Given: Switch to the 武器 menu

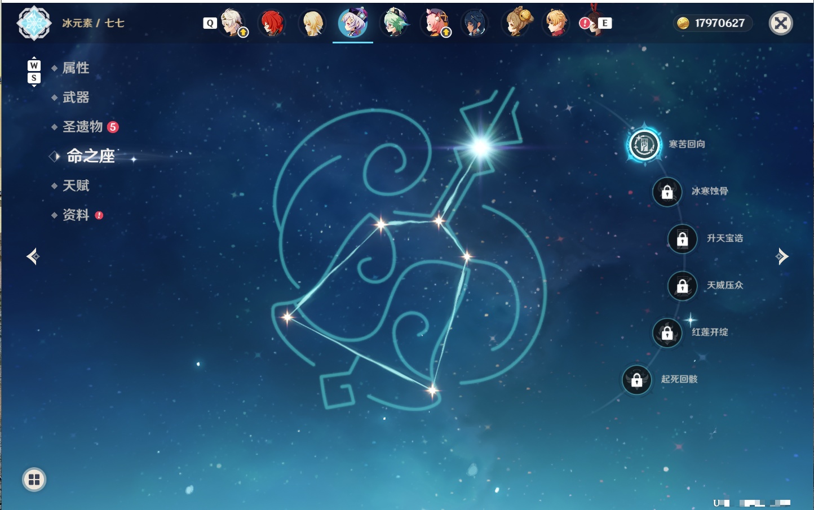Looking at the screenshot, I should click(x=76, y=97).
